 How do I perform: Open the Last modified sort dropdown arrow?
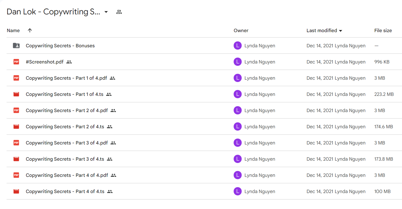341,31
